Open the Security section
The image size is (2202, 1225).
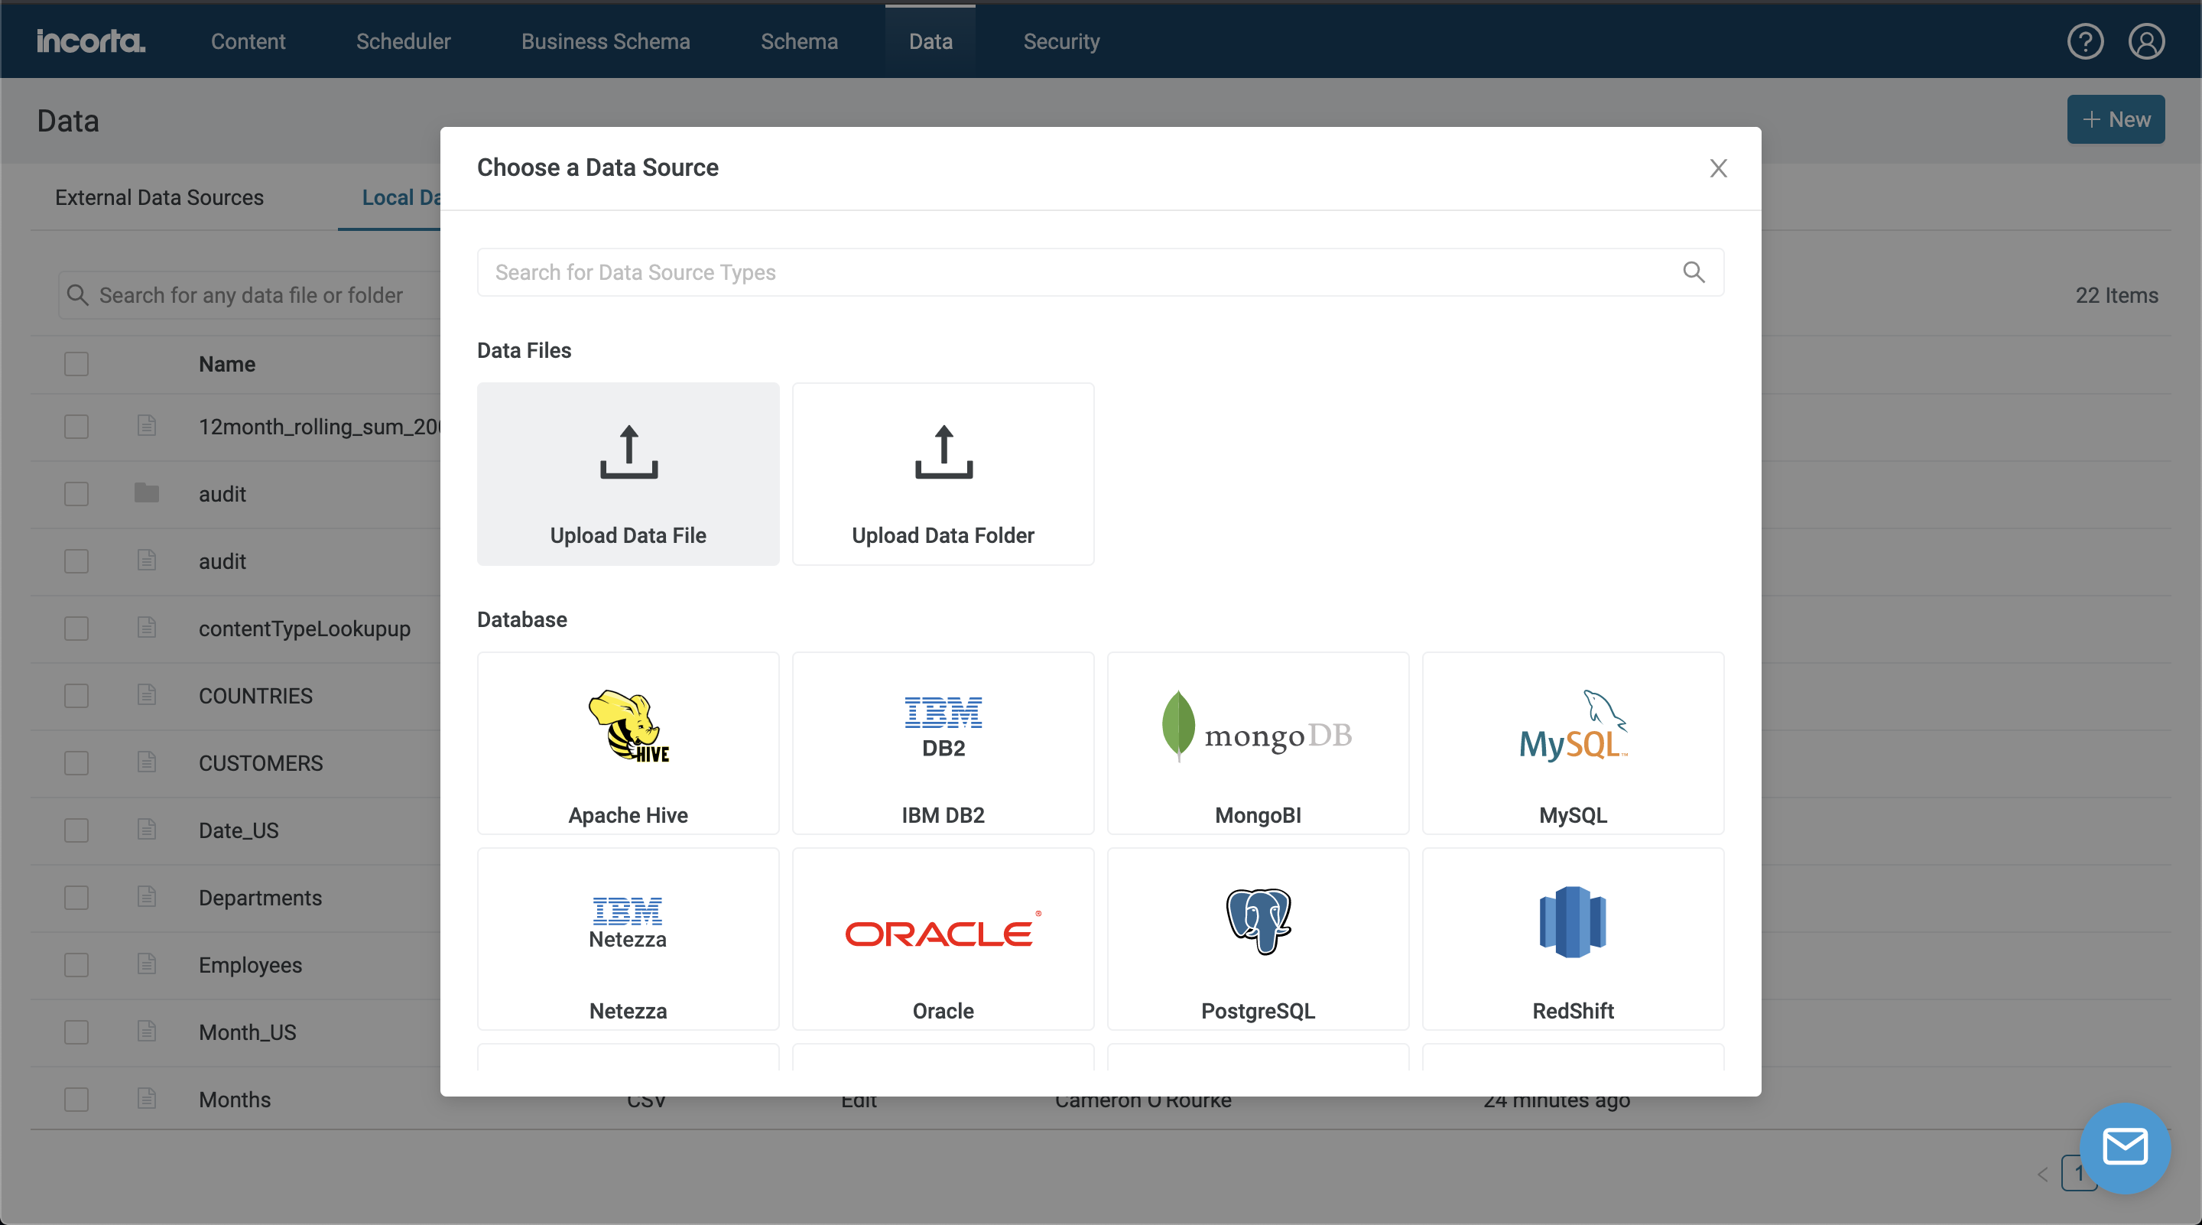(1060, 41)
